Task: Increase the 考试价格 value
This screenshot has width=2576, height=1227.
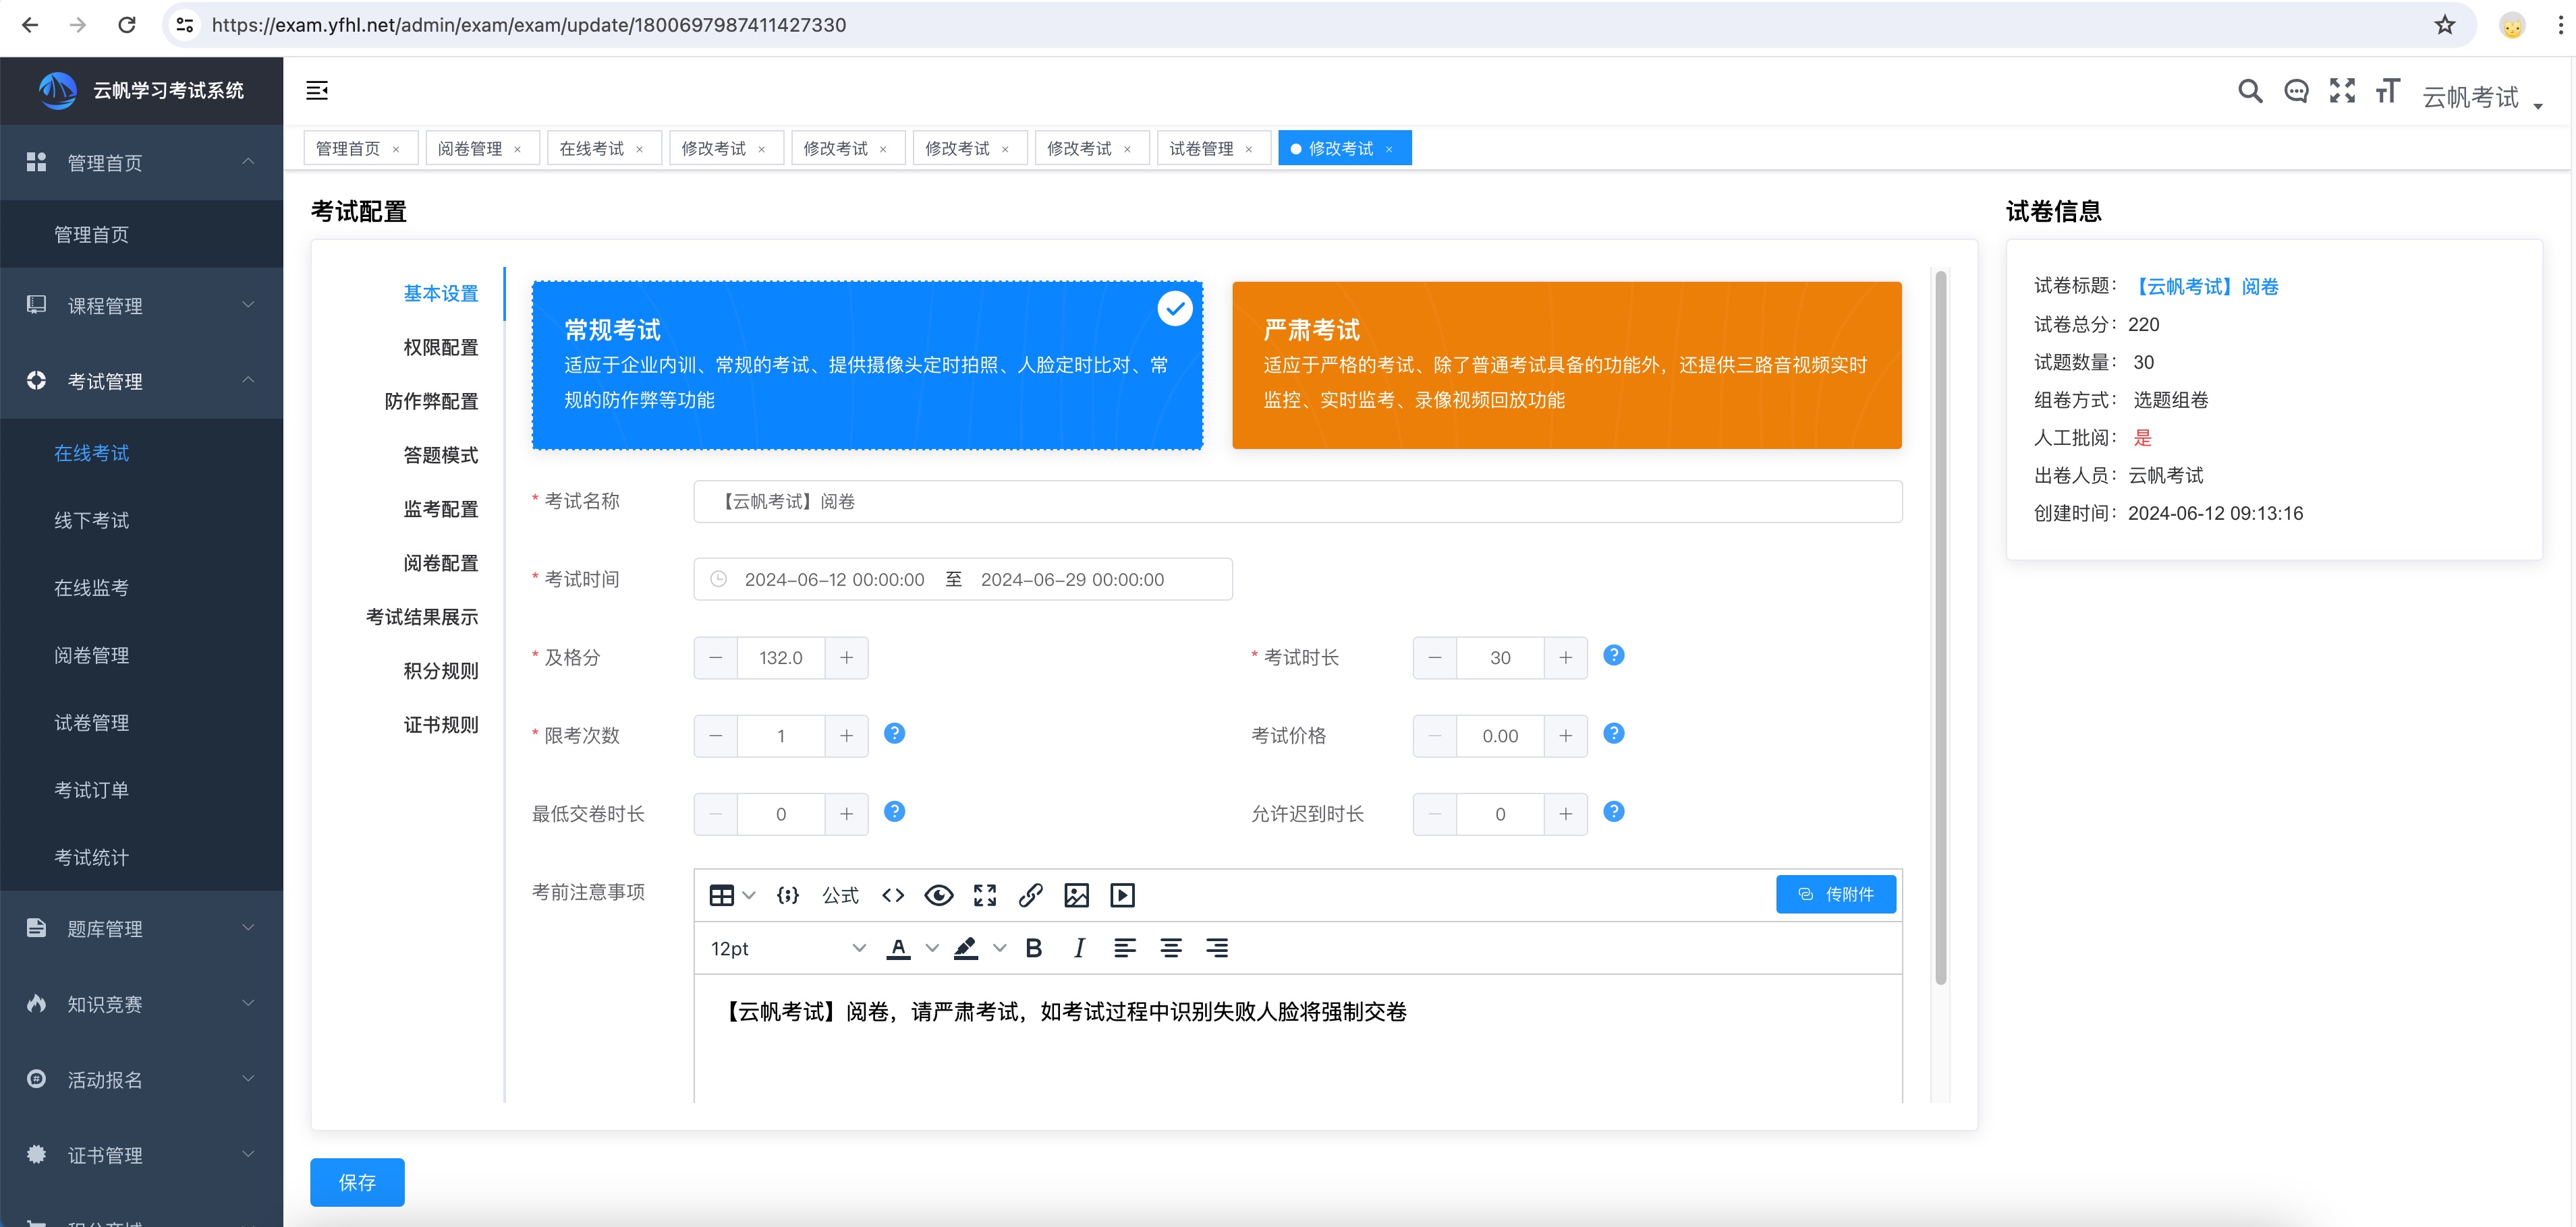Action: click(1566, 736)
